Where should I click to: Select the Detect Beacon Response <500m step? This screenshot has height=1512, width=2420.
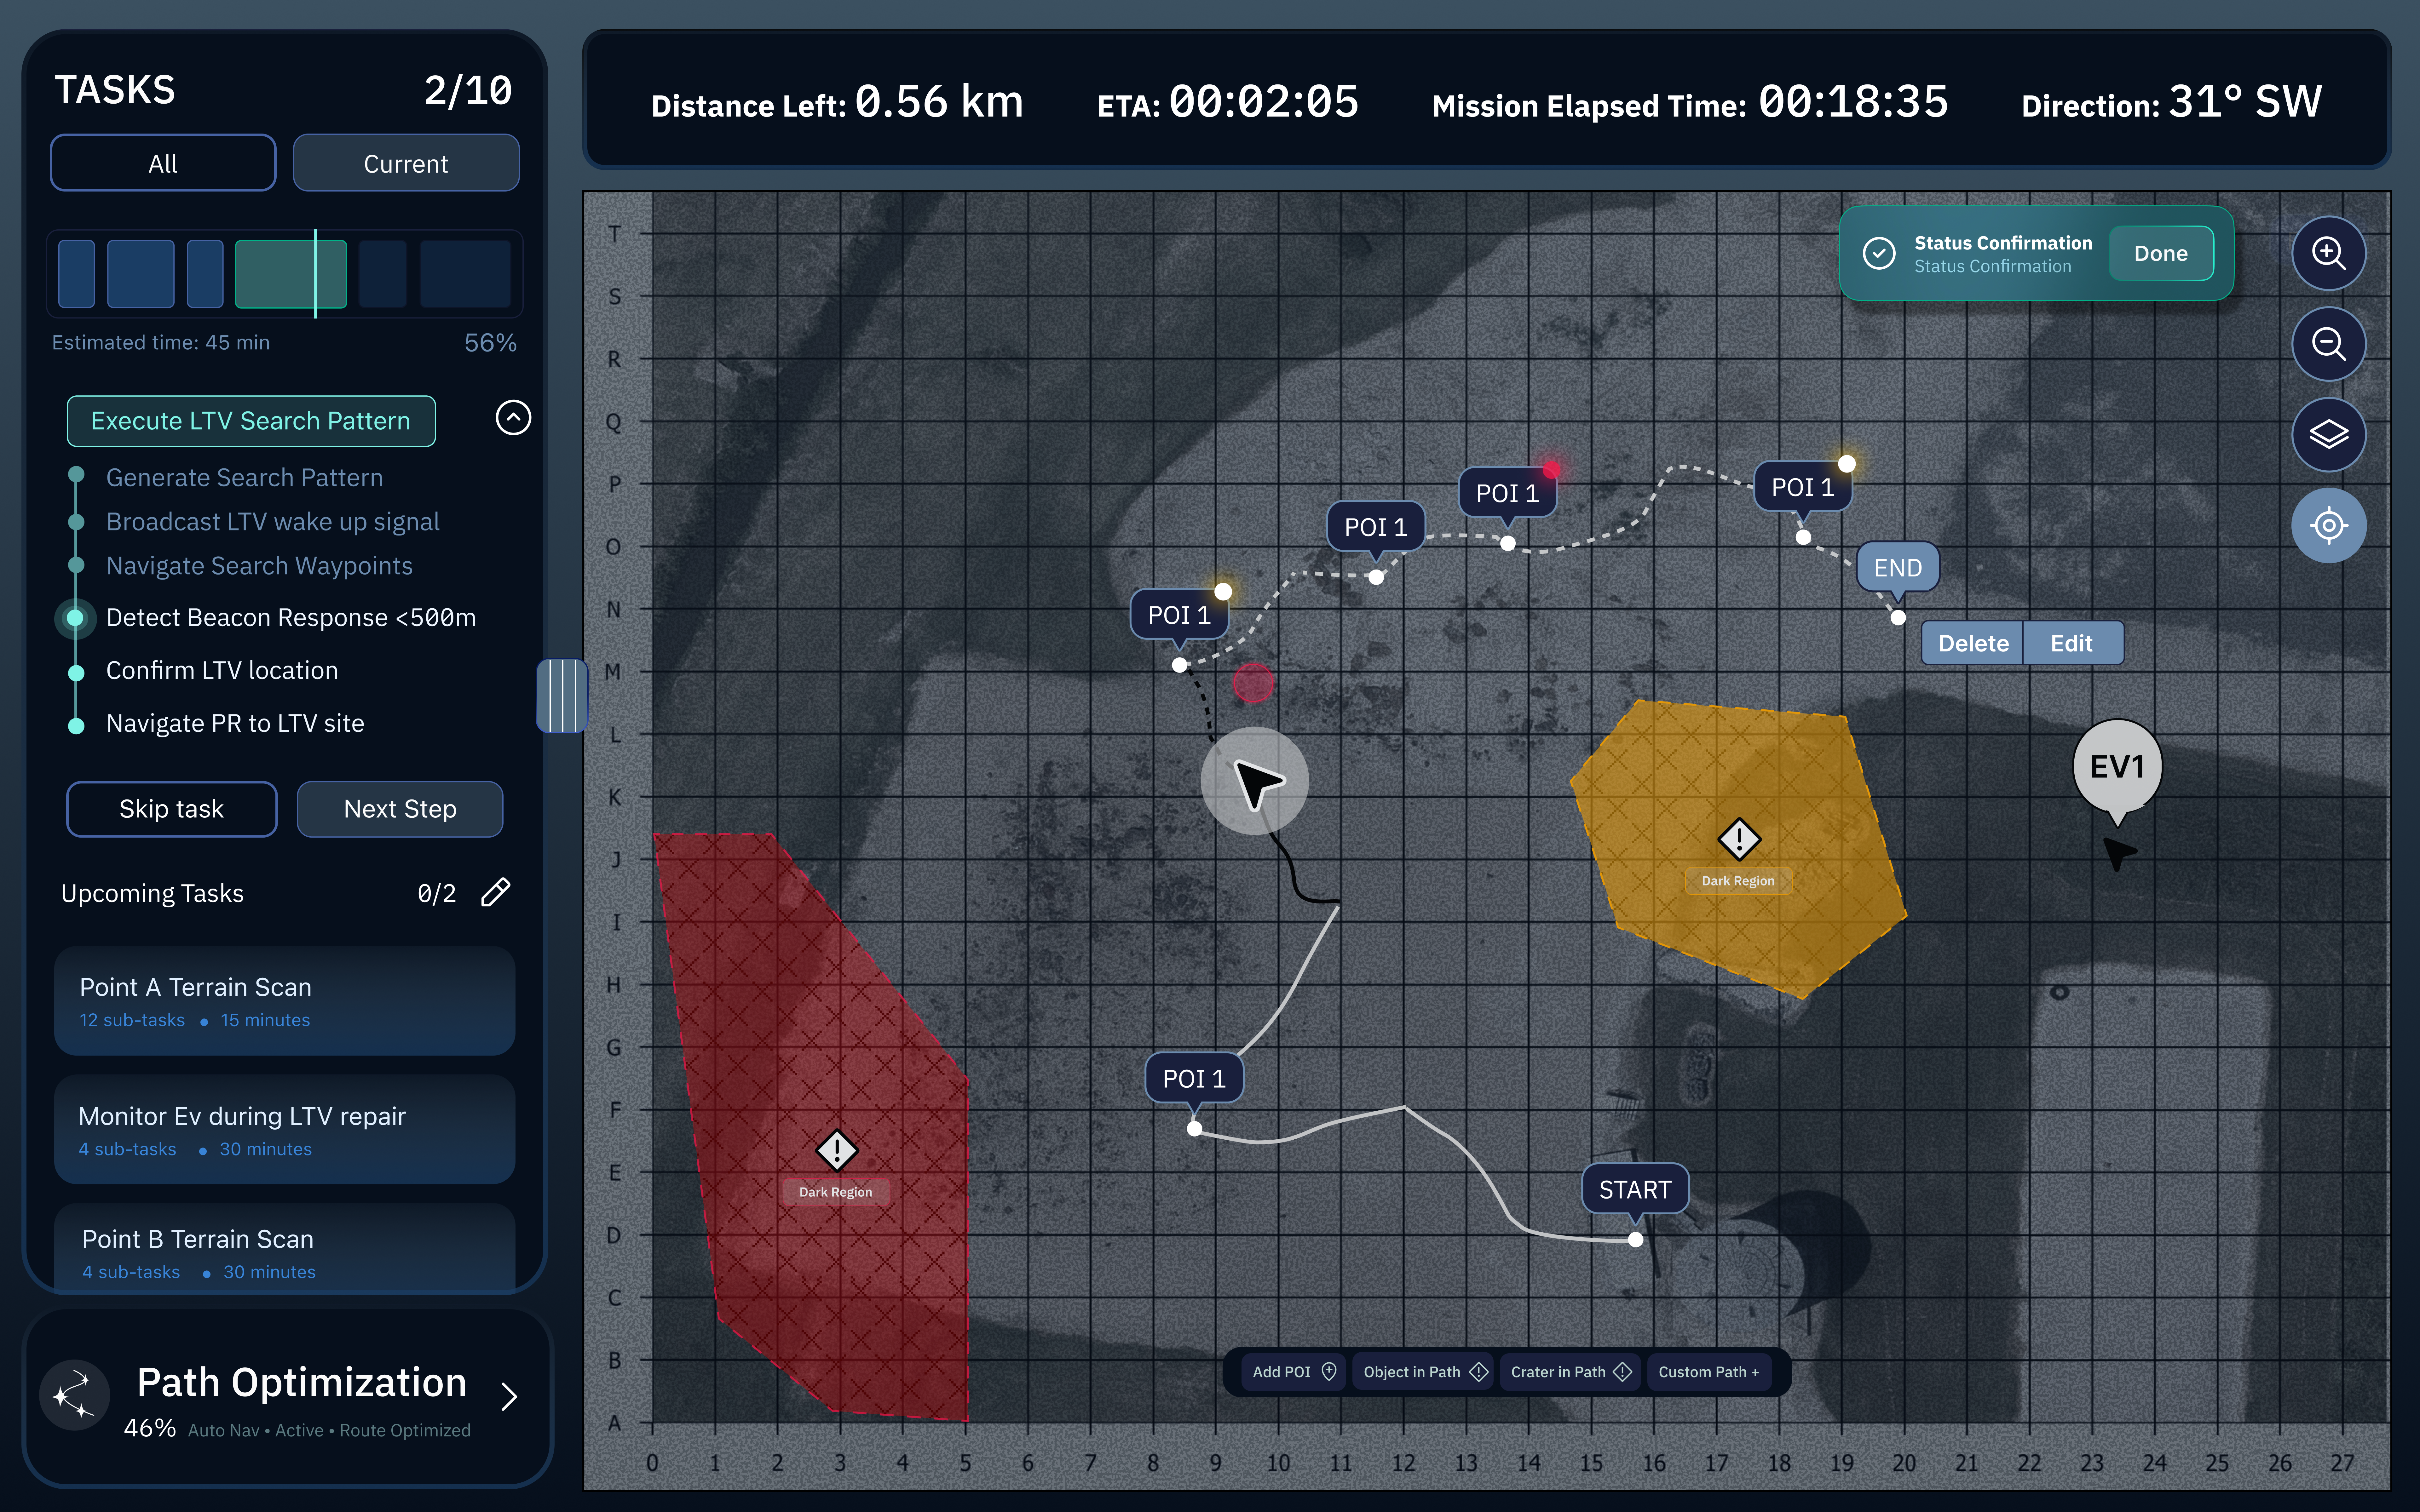291,618
